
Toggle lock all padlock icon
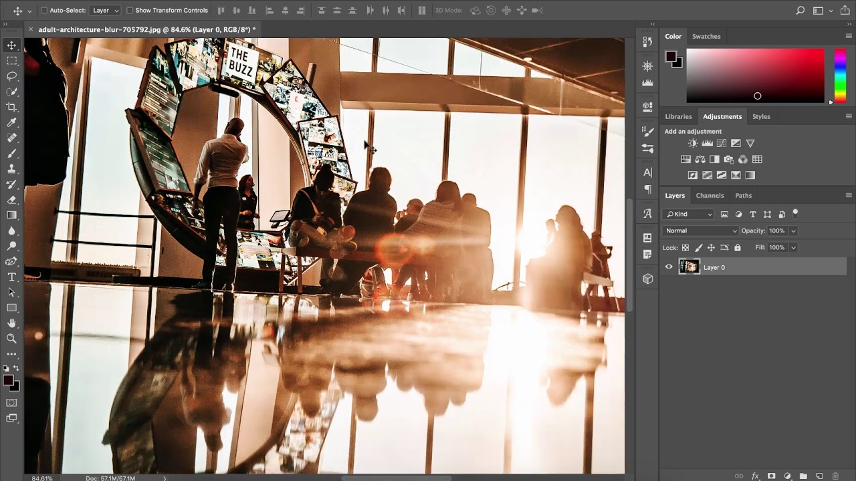[x=737, y=247]
